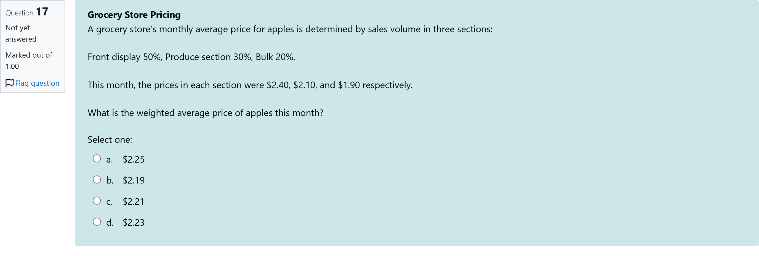The height and width of the screenshot is (256, 759).
Task: Click the $2.23 answer text
Action: tap(134, 222)
